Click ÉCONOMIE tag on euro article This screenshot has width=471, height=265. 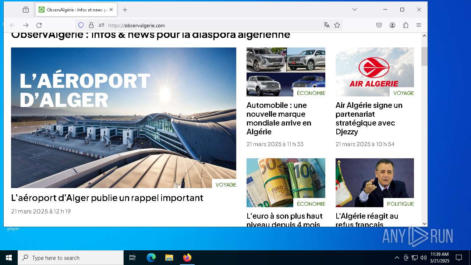pyautogui.click(x=311, y=204)
